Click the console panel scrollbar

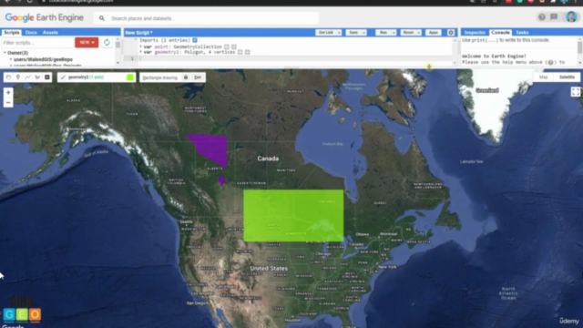click(x=579, y=47)
